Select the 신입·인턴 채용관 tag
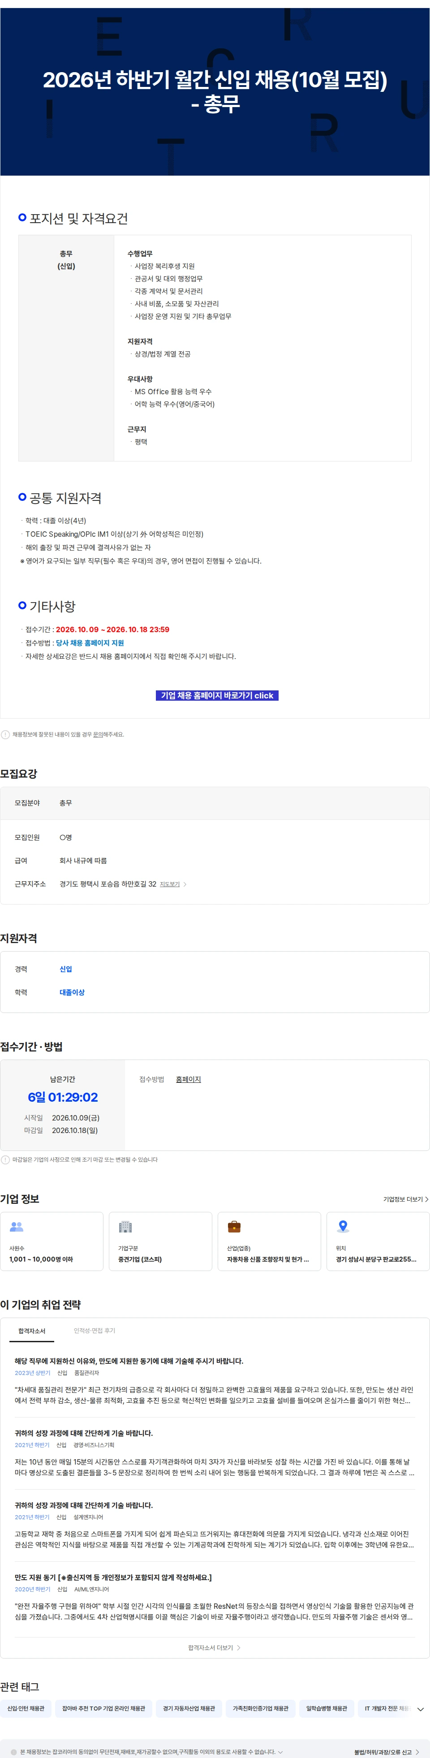The width and height of the screenshot is (430, 1758). 25,1708
